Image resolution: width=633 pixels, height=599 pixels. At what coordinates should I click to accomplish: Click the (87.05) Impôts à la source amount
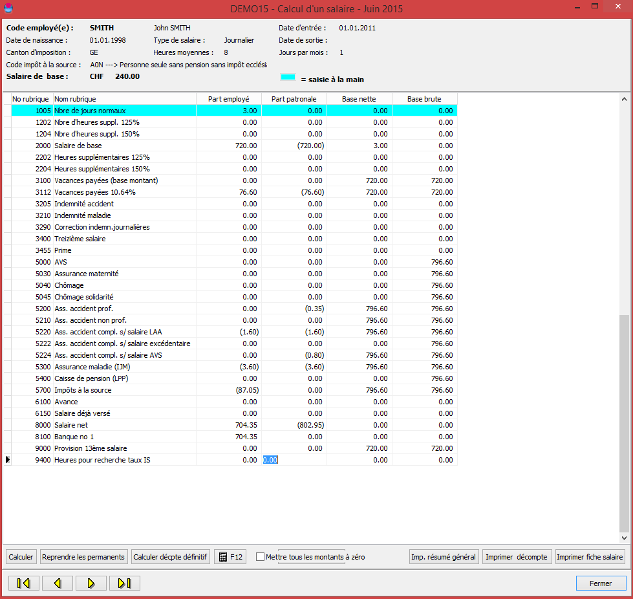point(247,390)
